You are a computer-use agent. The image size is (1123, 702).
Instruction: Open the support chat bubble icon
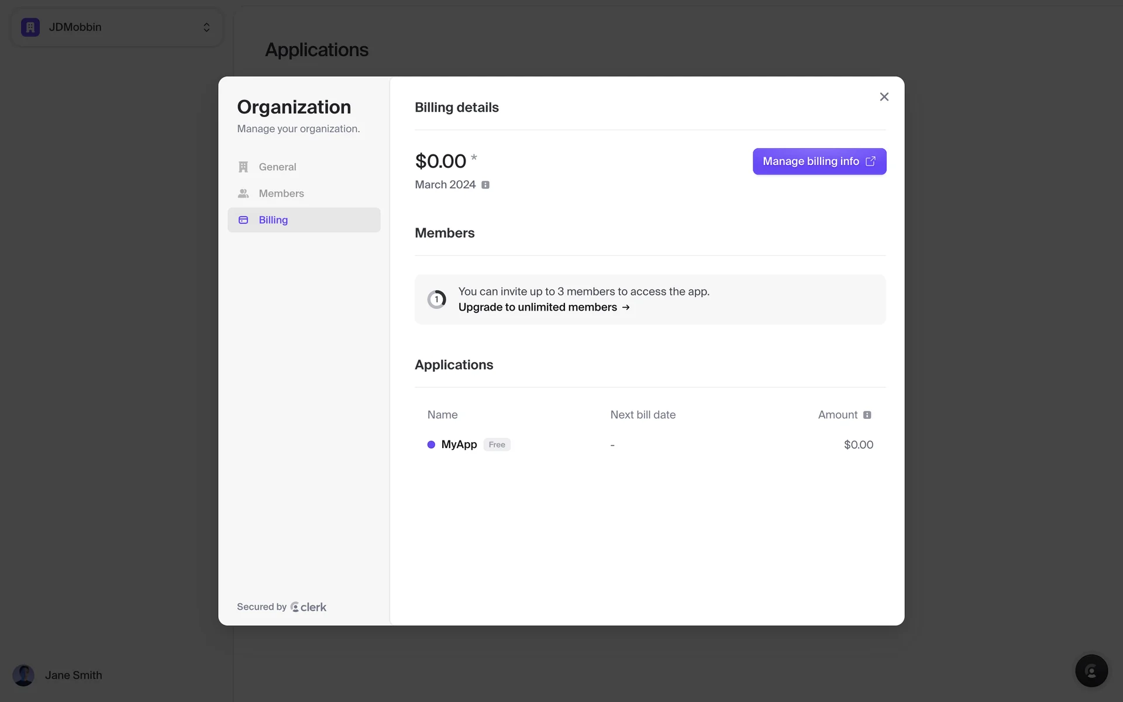(x=1091, y=670)
